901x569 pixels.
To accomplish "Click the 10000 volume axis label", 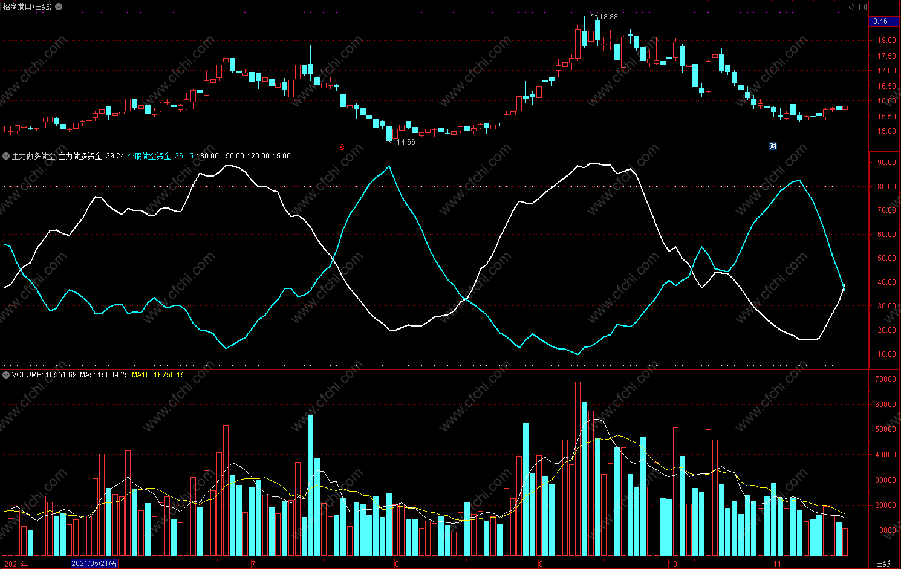I will pos(885,530).
